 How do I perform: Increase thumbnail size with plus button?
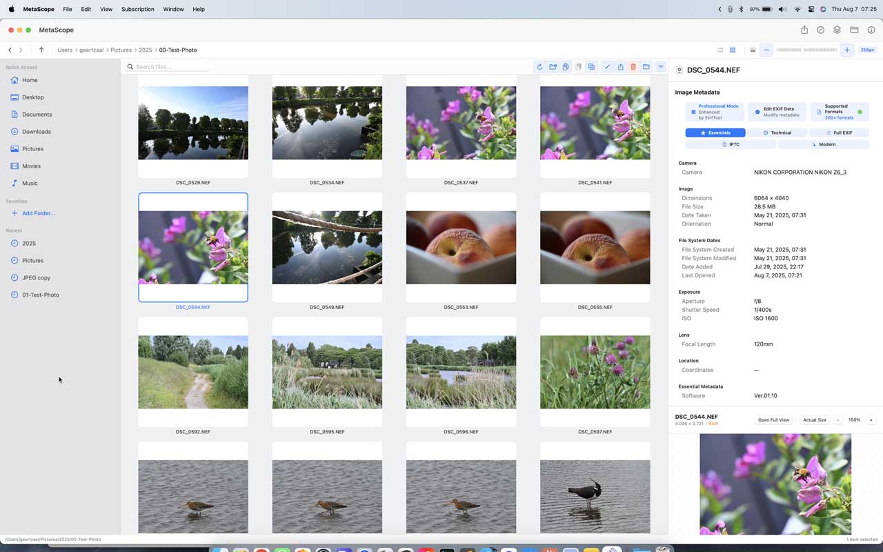tap(847, 50)
